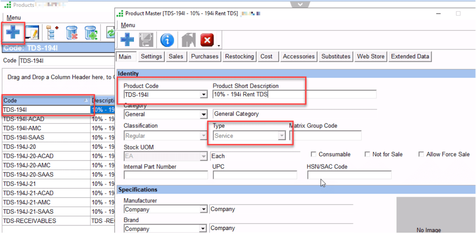Click the red X close icon in toolbar
This screenshot has height=234, width=476.
207,40
